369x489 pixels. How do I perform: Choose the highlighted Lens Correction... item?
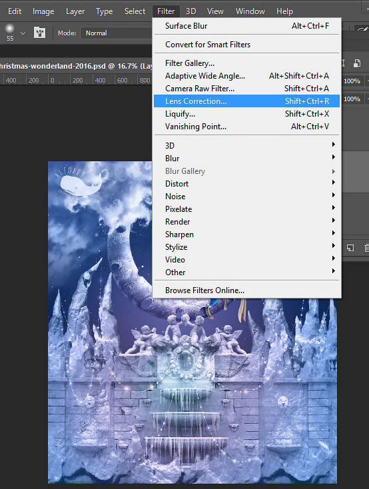(246, 101)
